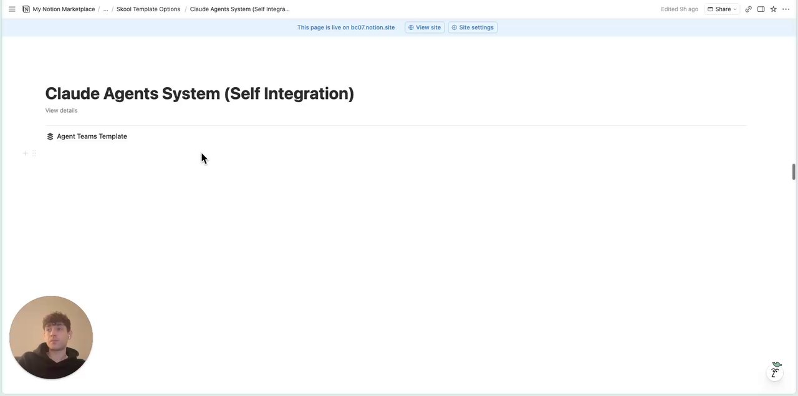Screen dimensions: 798x396
Task: Go to Skool Template Options breadcrumb
Action: [x=148, y=9]
